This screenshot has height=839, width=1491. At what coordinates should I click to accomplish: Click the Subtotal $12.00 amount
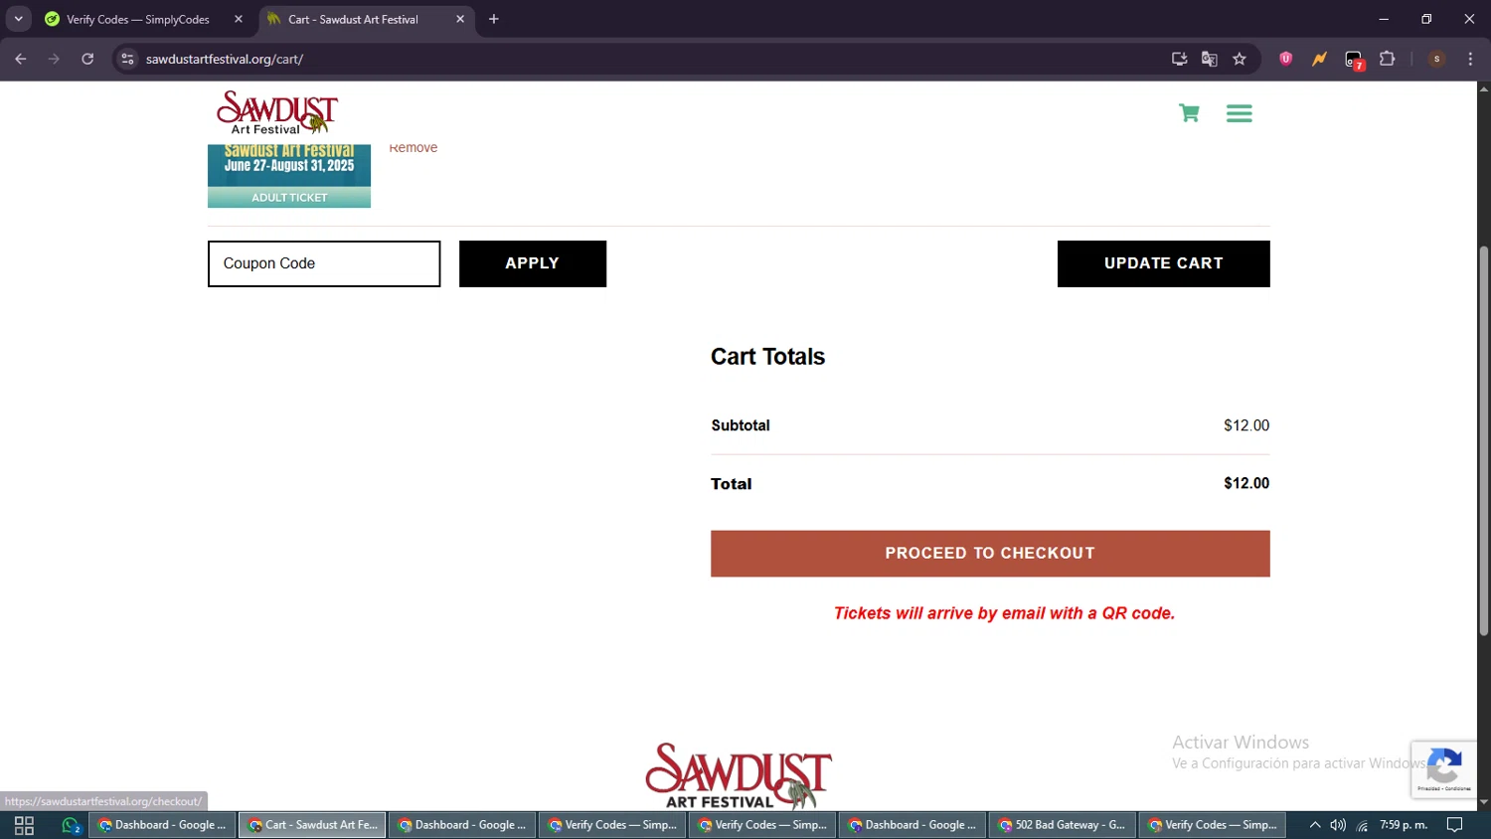click(1246, 425)
